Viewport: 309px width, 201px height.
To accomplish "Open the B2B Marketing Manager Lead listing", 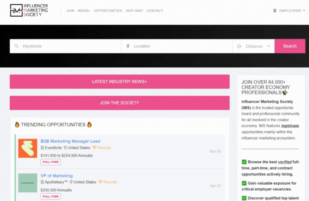I will pos(70,141).
